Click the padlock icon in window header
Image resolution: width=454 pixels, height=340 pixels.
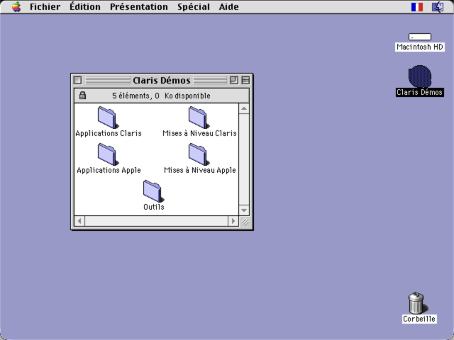pyautogui.click(x=82, y=95)
